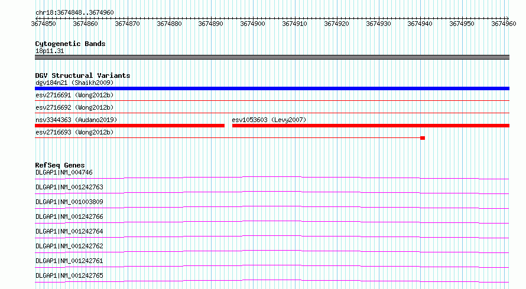Click the esv2716692 (Wong2012b) label
526x289 pixels.
point(74,107)
